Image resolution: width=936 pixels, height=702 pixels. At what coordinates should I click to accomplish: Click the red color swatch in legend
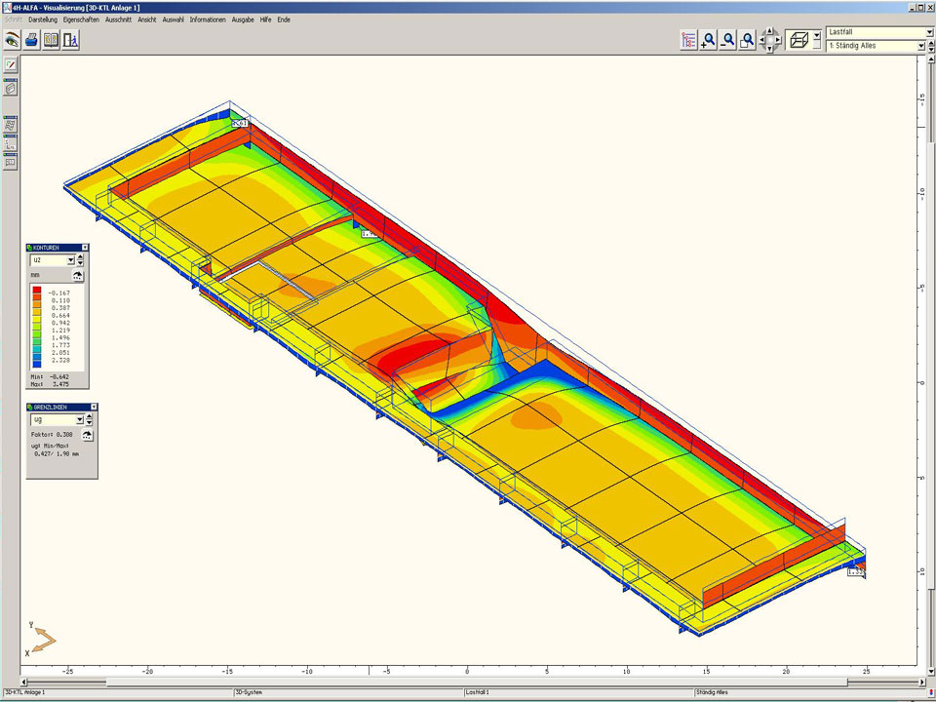36,292
